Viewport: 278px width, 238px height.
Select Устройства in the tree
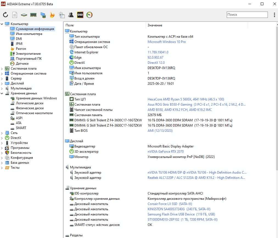(x=19, y=143)
